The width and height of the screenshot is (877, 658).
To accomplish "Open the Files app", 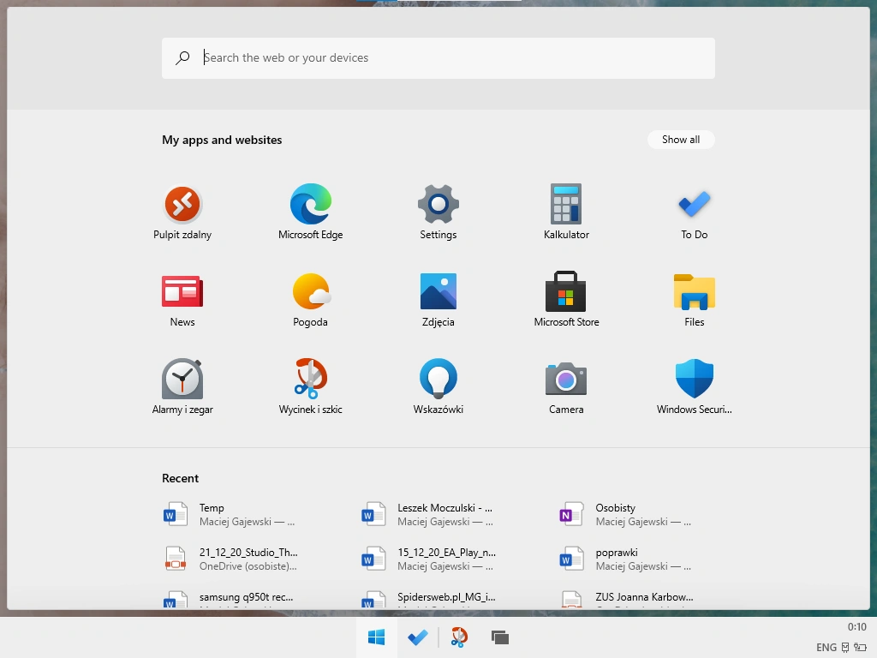I will [694, 301].
